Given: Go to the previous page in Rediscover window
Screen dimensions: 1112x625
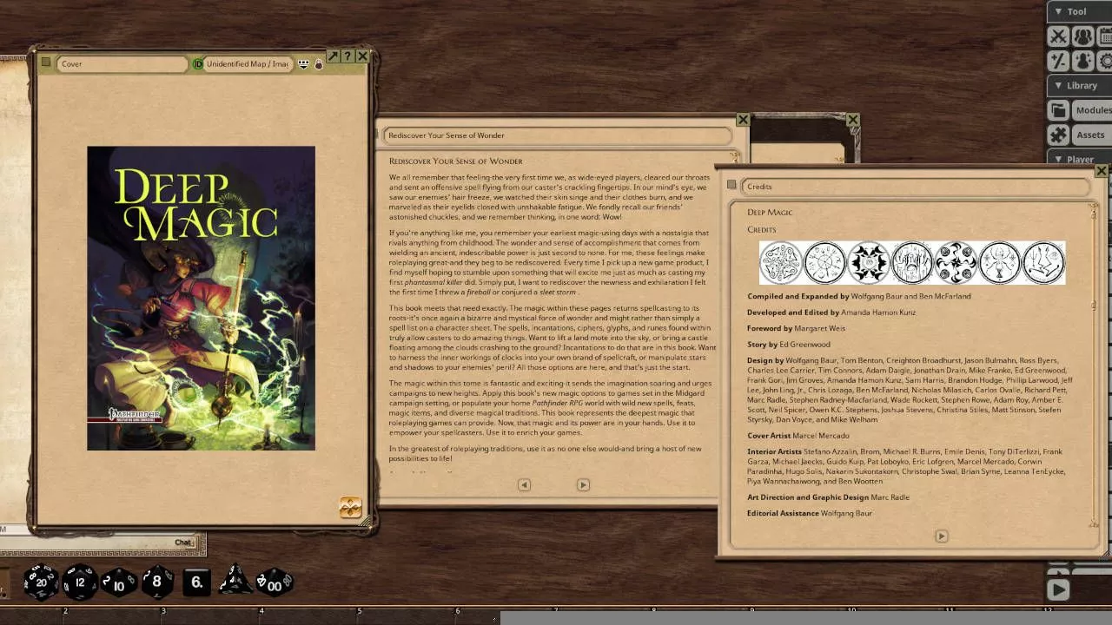Looking at the screenshot, I should [x=524, y=484].
